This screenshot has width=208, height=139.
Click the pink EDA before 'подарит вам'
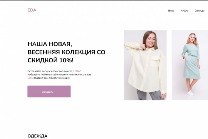click(x=30, y=78)
